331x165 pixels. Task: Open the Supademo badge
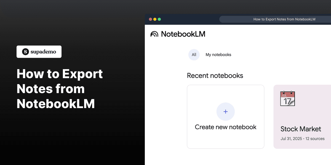39,51
